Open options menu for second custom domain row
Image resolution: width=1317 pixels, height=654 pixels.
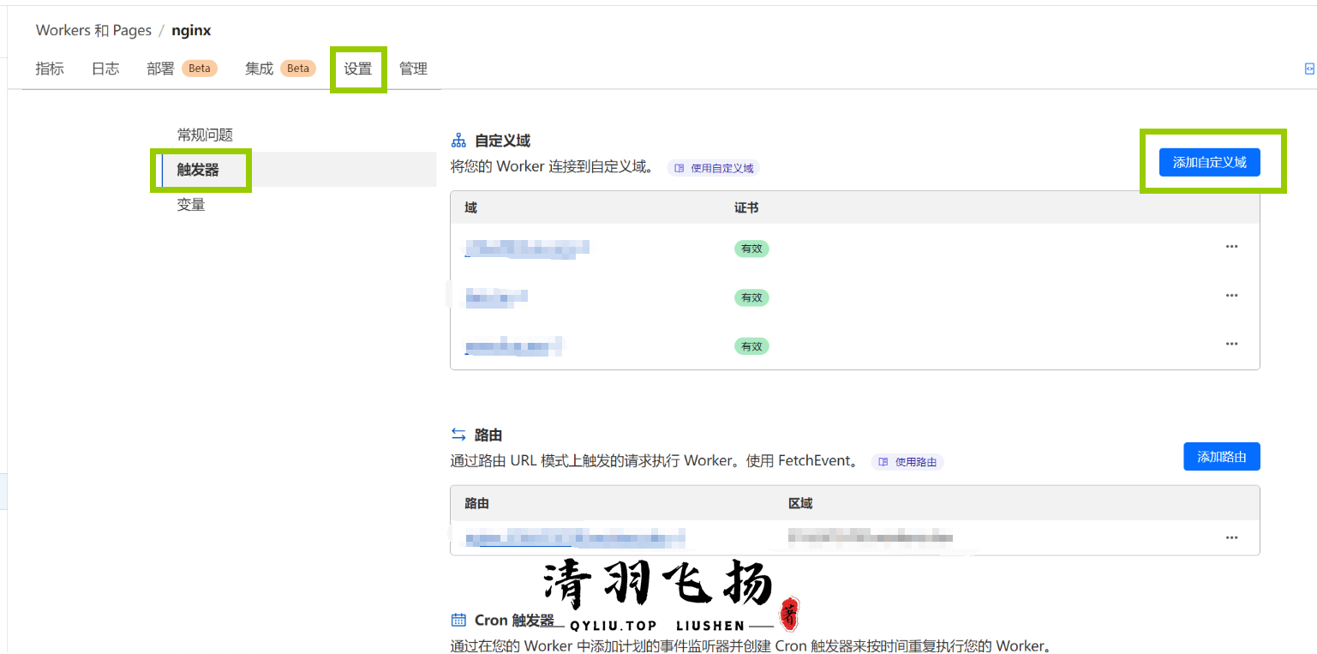(x=1231, y=296)
